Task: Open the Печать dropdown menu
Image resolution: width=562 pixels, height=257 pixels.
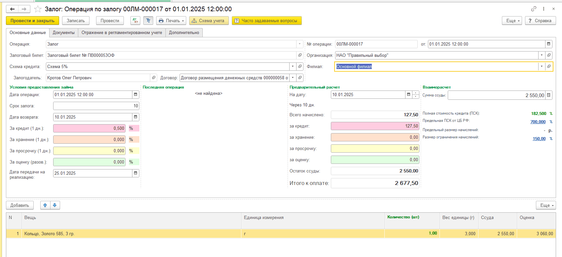Action: pyautogui.click(x=171, y=20)
